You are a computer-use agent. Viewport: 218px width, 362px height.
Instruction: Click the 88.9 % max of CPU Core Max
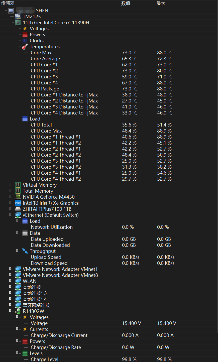[164, 131]
